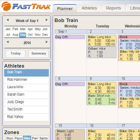This screenshot has height=140, width=140.
Task: Click date header 8
Action: coord(70,79)
